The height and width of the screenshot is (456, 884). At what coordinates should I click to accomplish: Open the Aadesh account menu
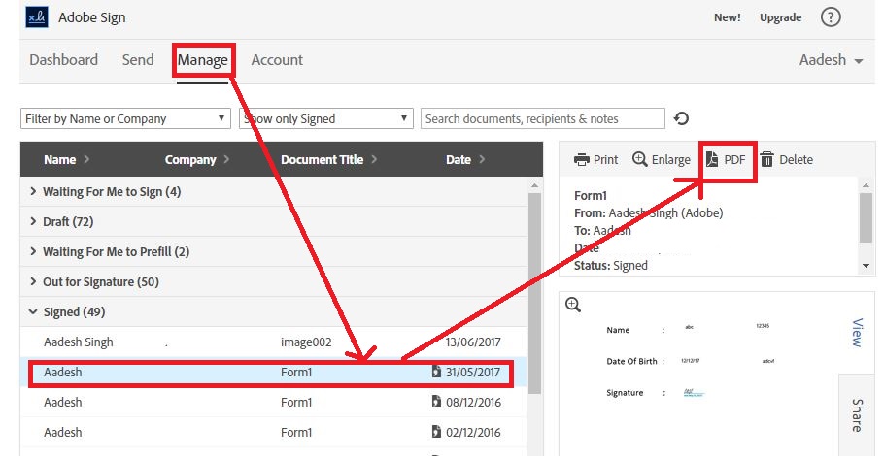(832, 60)
